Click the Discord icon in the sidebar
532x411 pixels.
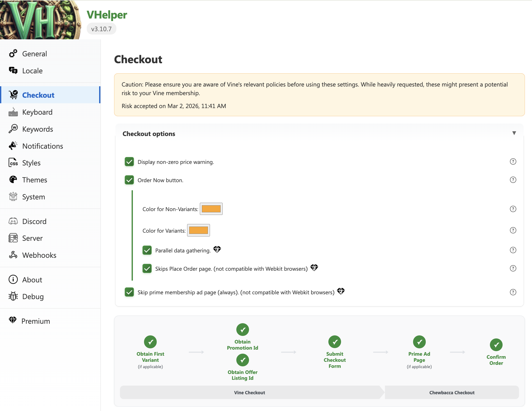pos(13,221)
